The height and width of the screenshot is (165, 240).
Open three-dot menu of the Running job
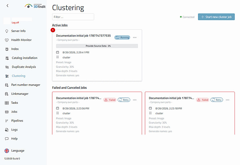(135, 38)
